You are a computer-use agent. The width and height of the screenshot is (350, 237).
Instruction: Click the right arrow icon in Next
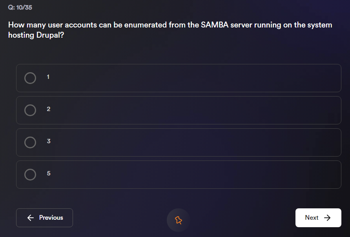click(x=328, y=218)
